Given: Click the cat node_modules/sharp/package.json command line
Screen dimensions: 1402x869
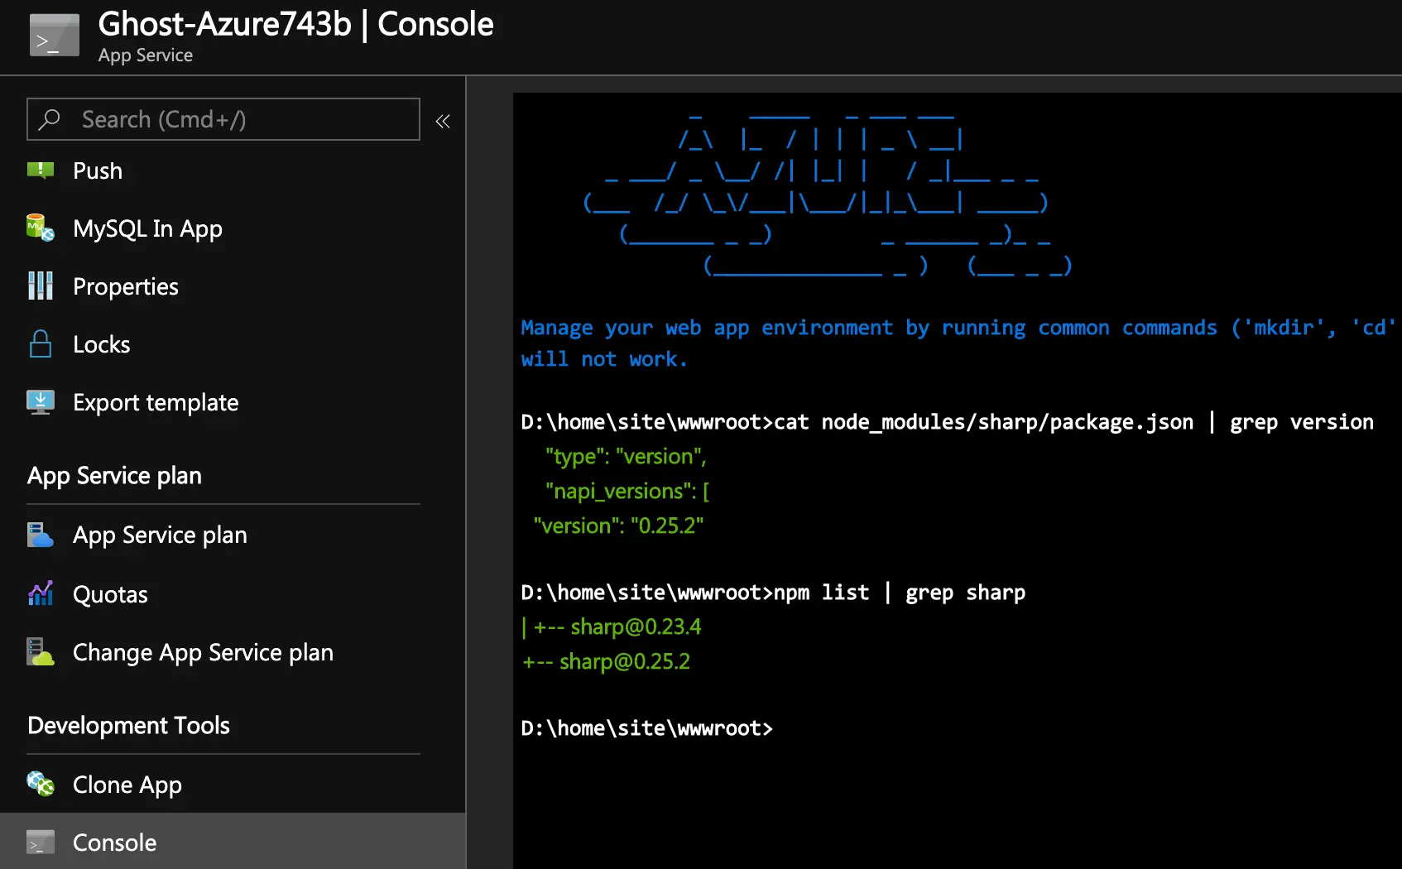Looking at the screenshot, I should [947, 422].
